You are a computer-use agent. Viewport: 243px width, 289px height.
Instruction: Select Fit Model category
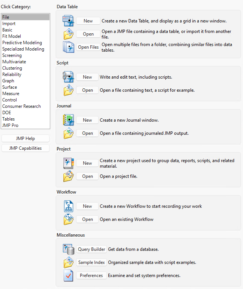[x=12, y=36]
